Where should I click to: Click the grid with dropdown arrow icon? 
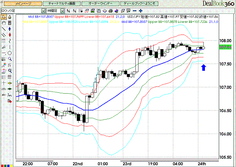(x=81, y=11)
